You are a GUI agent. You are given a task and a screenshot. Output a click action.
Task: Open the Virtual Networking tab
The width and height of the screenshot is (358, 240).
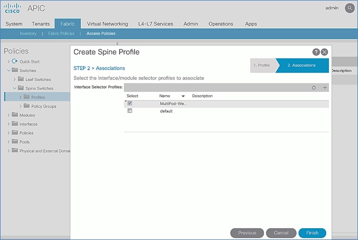click(107, 24)
